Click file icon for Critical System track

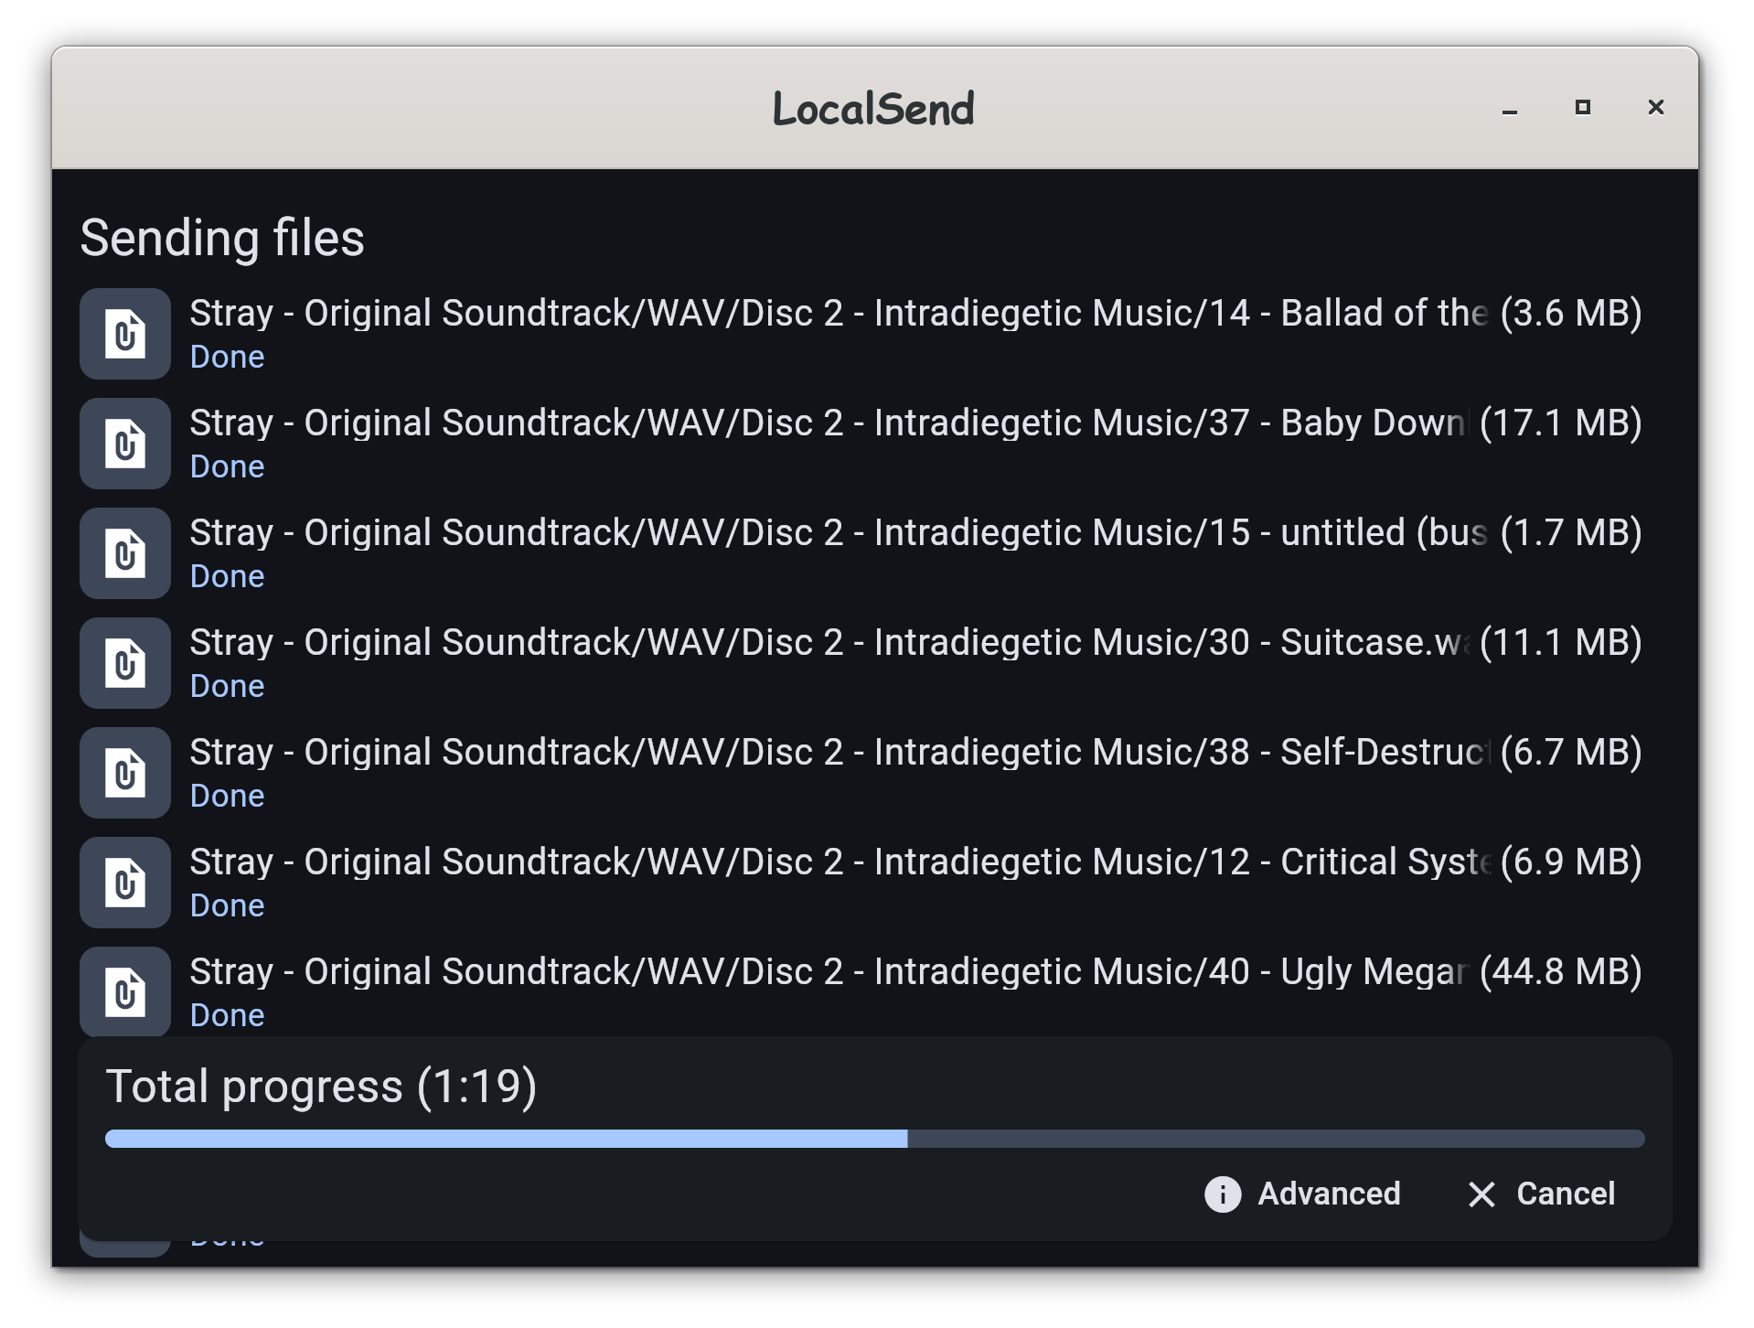pyautogui.click(x=125, y=883)
